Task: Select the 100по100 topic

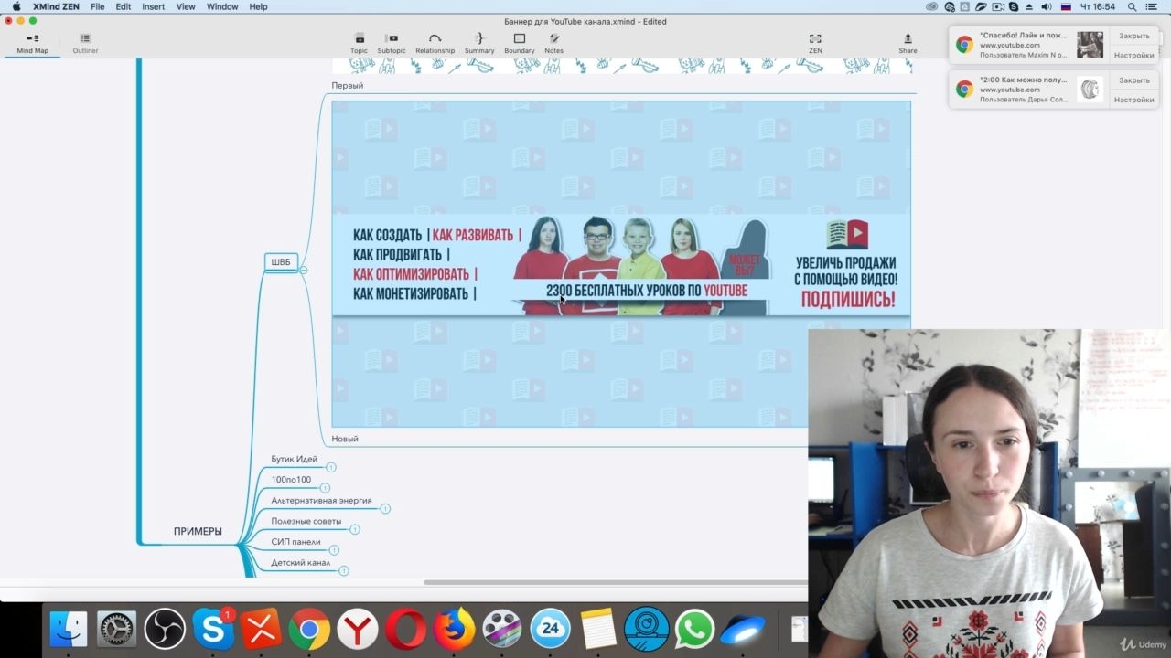Action: tap(291, 480)
